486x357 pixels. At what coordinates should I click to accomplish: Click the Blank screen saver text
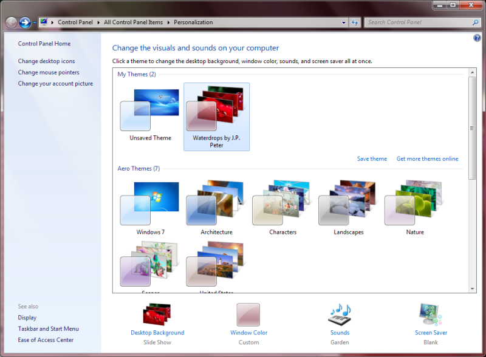click(431, 342)
